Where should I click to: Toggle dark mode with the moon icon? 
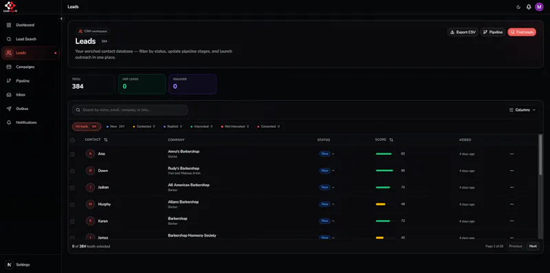pyautogui.click(x=518, y=7)
